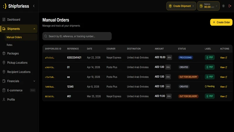Click the Date column header
The image size is (234, 132).
pos(90,49)
